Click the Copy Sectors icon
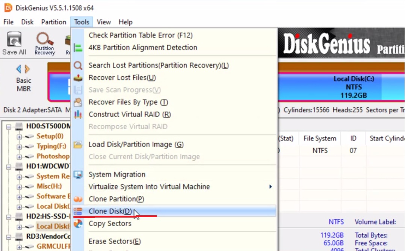The width and height of the screenshot is (405, 251). click(x=78, y=223)
